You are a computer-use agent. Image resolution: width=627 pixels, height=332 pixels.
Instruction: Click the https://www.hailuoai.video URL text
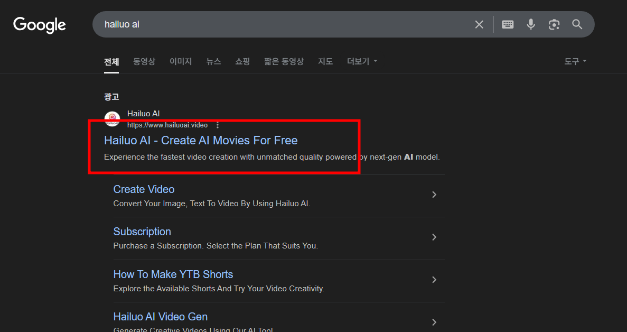click(x=167, y=125)
